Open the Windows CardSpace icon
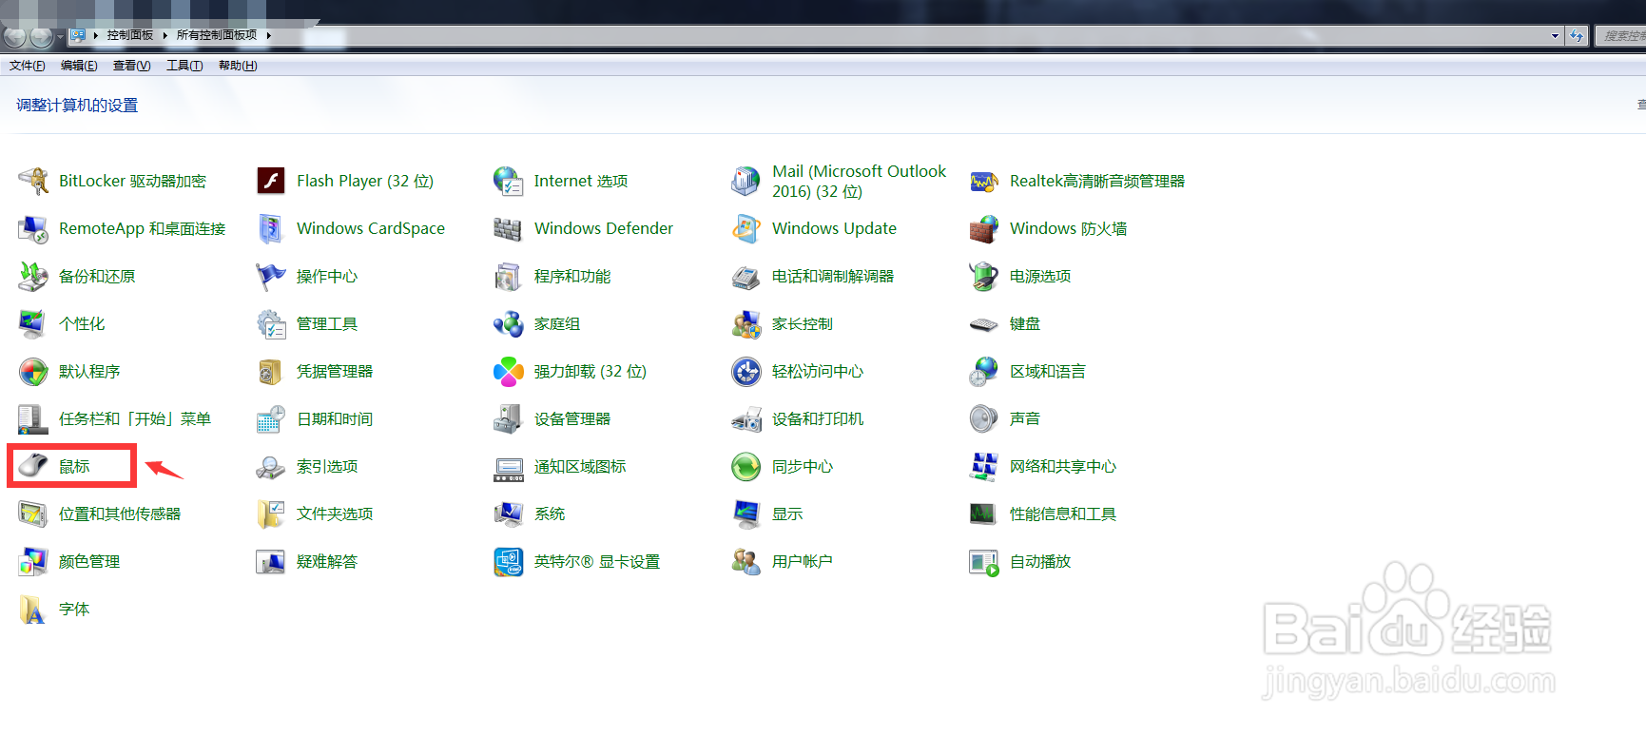This screenshot has width=1646, height=737. point(271,228)
